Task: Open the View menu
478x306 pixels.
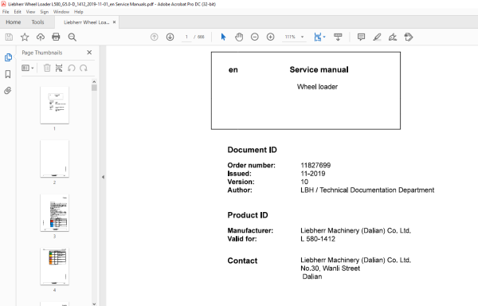Action: point(30,12)
